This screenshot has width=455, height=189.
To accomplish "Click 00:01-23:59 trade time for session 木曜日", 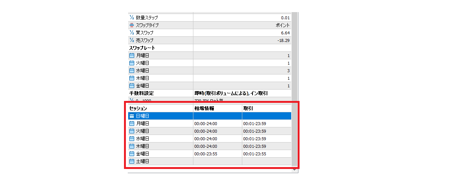I will click(x=255, y=146).
